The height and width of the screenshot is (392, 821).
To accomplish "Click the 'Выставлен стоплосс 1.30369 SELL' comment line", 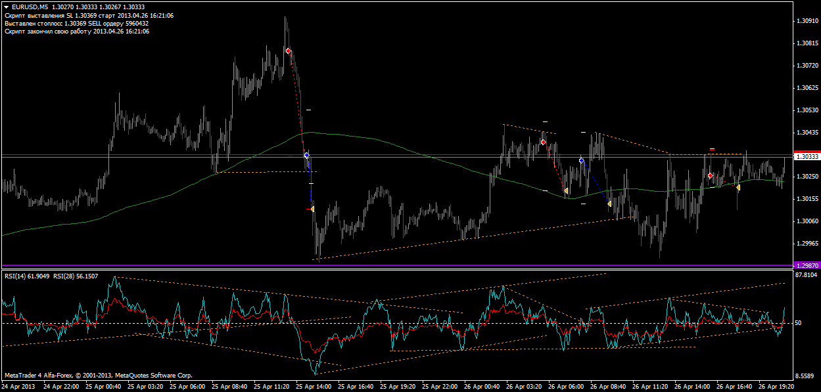I will (x=76, y=23).
